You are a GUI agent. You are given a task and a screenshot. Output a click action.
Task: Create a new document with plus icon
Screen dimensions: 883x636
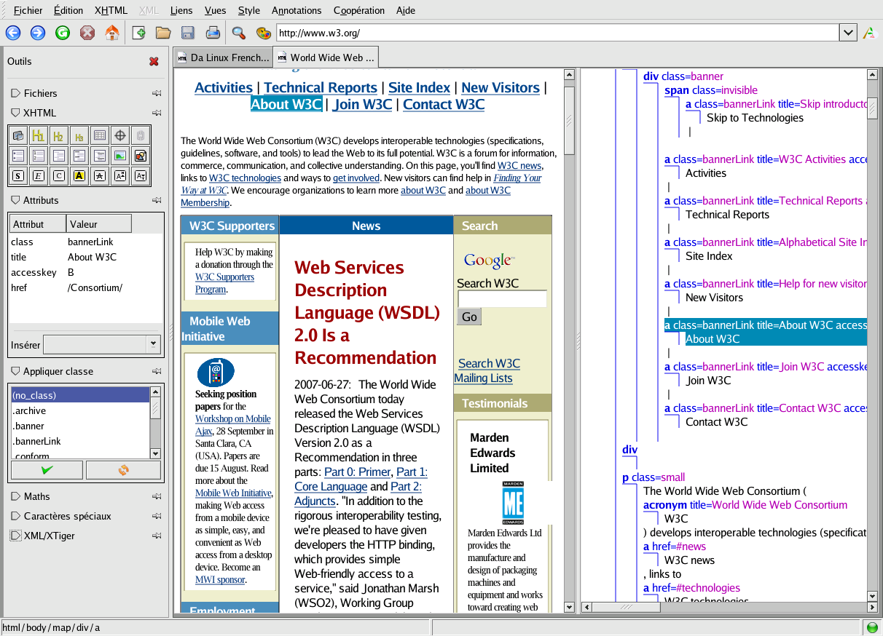coord(138,33)
